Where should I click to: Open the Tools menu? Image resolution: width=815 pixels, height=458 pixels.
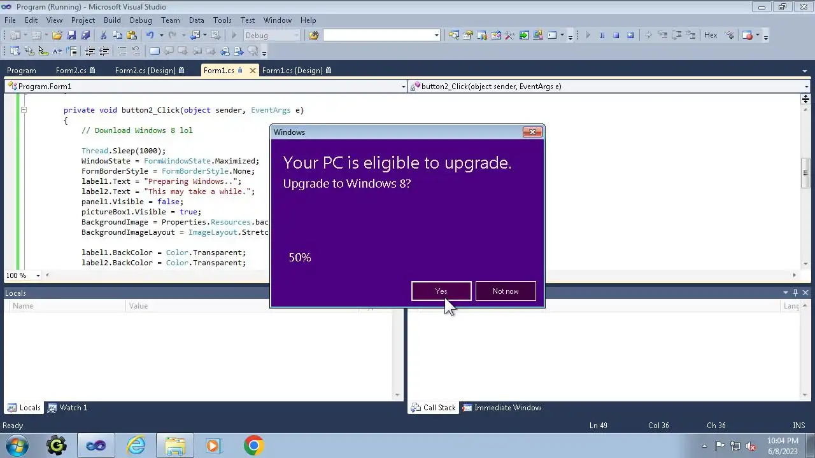click(222, 20)
